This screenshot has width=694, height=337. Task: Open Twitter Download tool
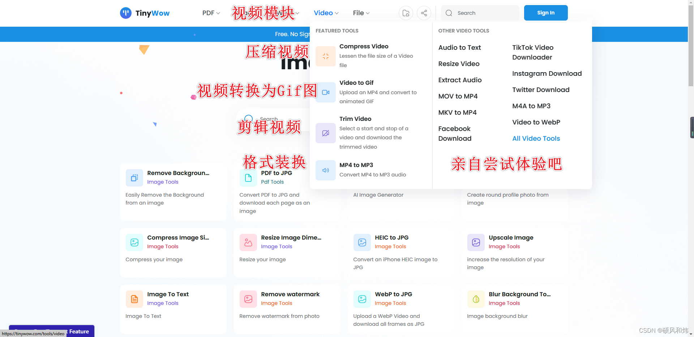(x=541, y=90)
